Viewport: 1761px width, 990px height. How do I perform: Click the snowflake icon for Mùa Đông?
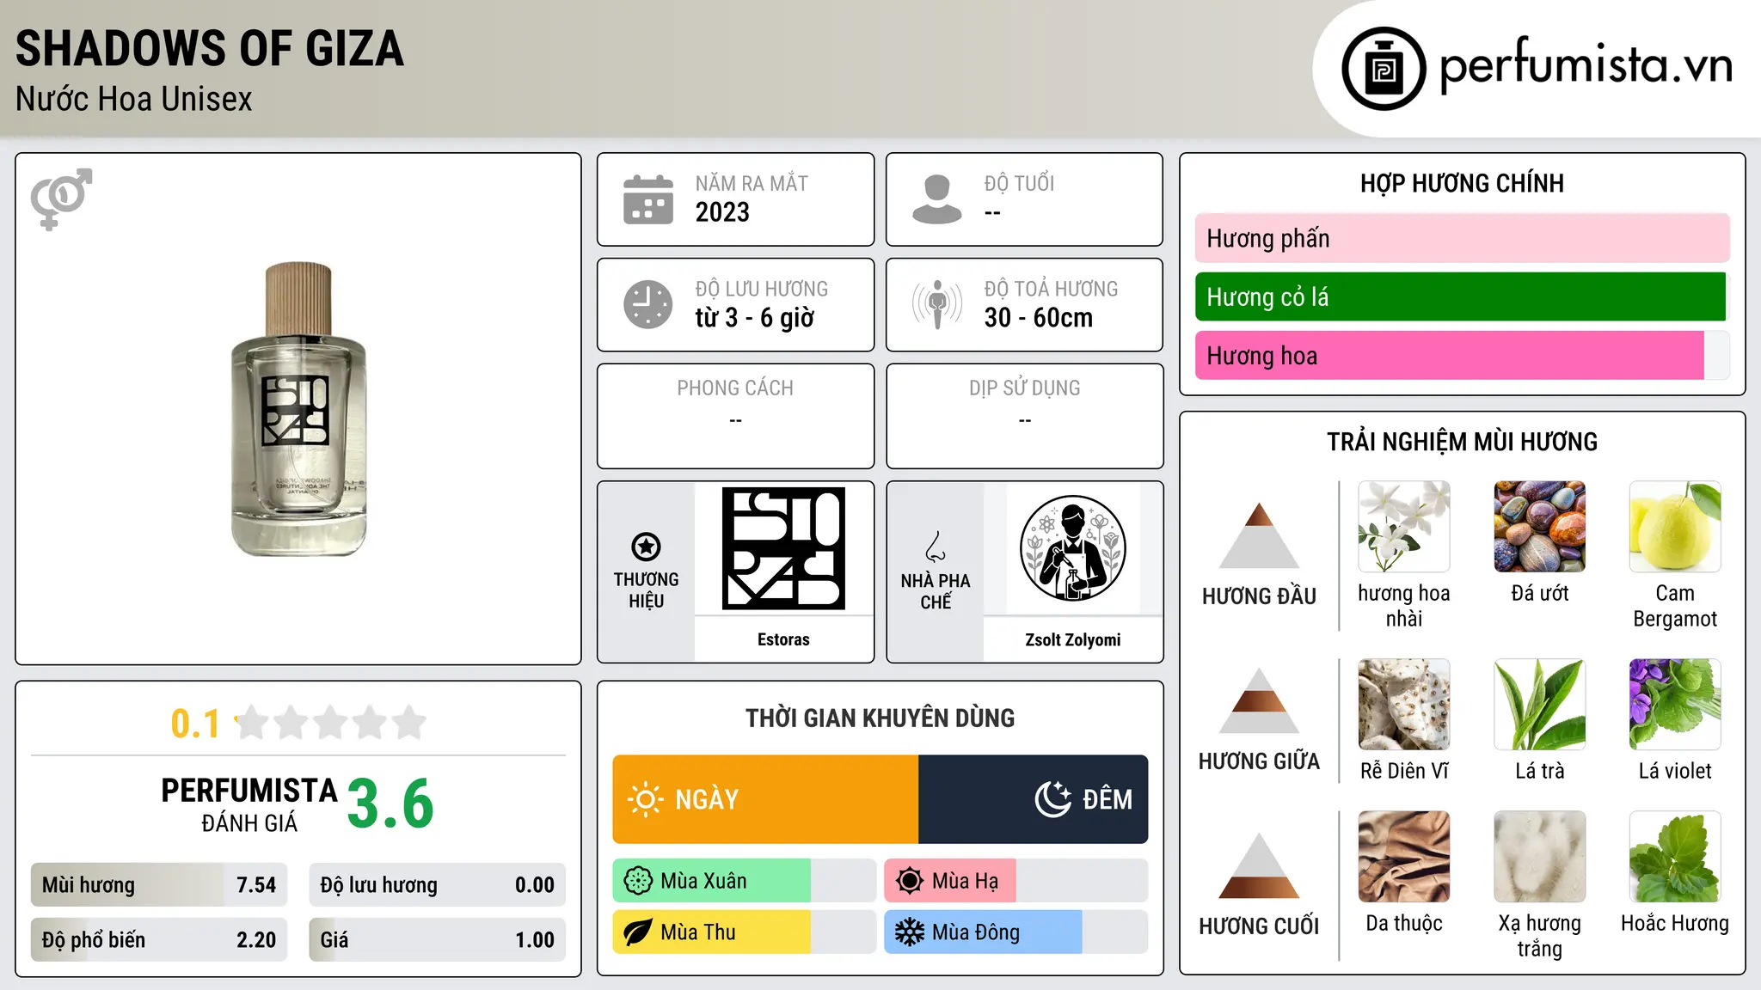[x=910, y=932]
